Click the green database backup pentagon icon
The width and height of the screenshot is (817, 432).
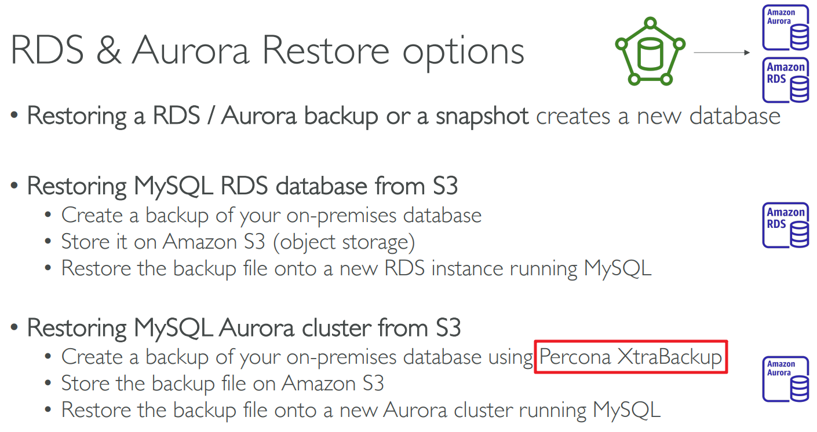(x=650, y=52)
